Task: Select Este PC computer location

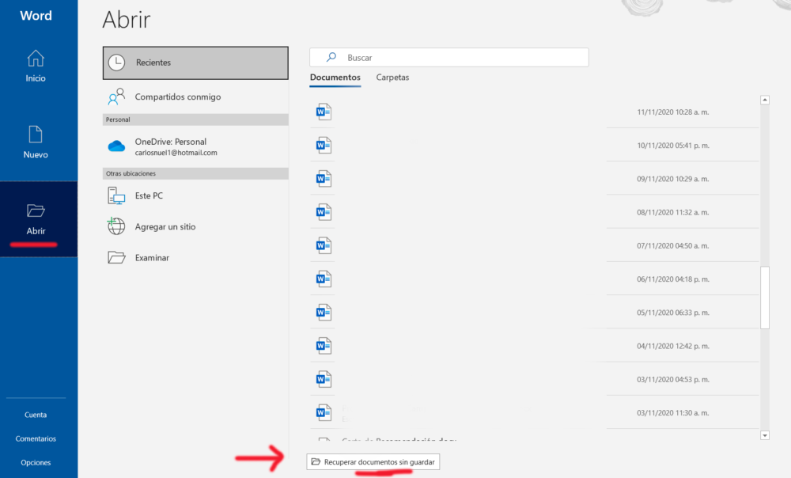Action: pyautogui.click(x=149, y=195)
